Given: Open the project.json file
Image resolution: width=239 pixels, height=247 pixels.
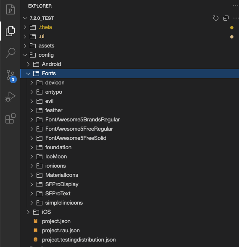Looking at the screenshot, I should [56, 221].
